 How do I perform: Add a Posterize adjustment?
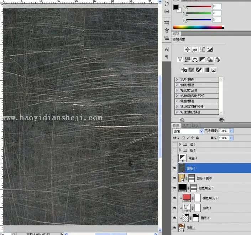pyautogui.click(x=191, y=70)
